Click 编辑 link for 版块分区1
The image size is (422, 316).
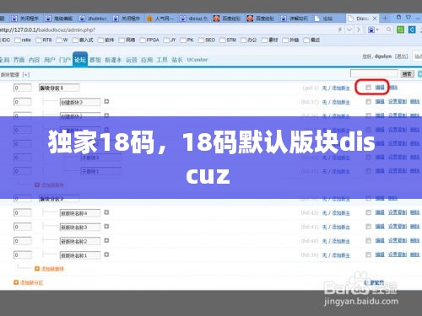pyautogui.click(x=380, y=88)
